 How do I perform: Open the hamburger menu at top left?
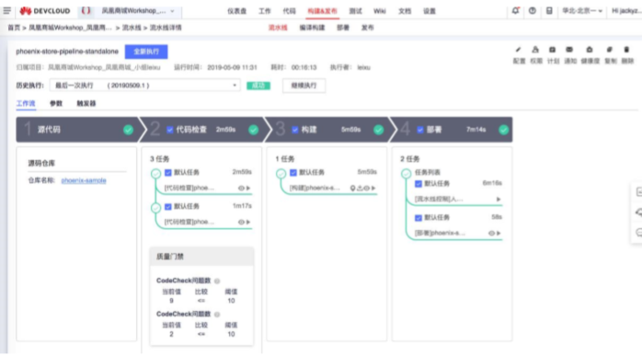tap(7, 11)
